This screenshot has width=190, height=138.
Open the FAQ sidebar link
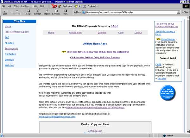click(x=7, y=37)
